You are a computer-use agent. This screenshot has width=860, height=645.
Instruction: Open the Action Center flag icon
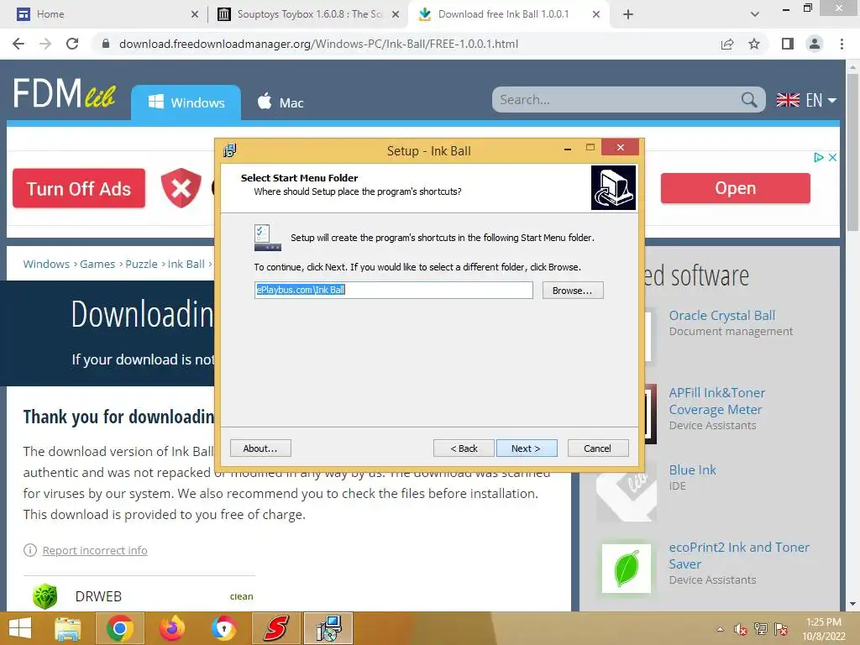tap(781, 629)
